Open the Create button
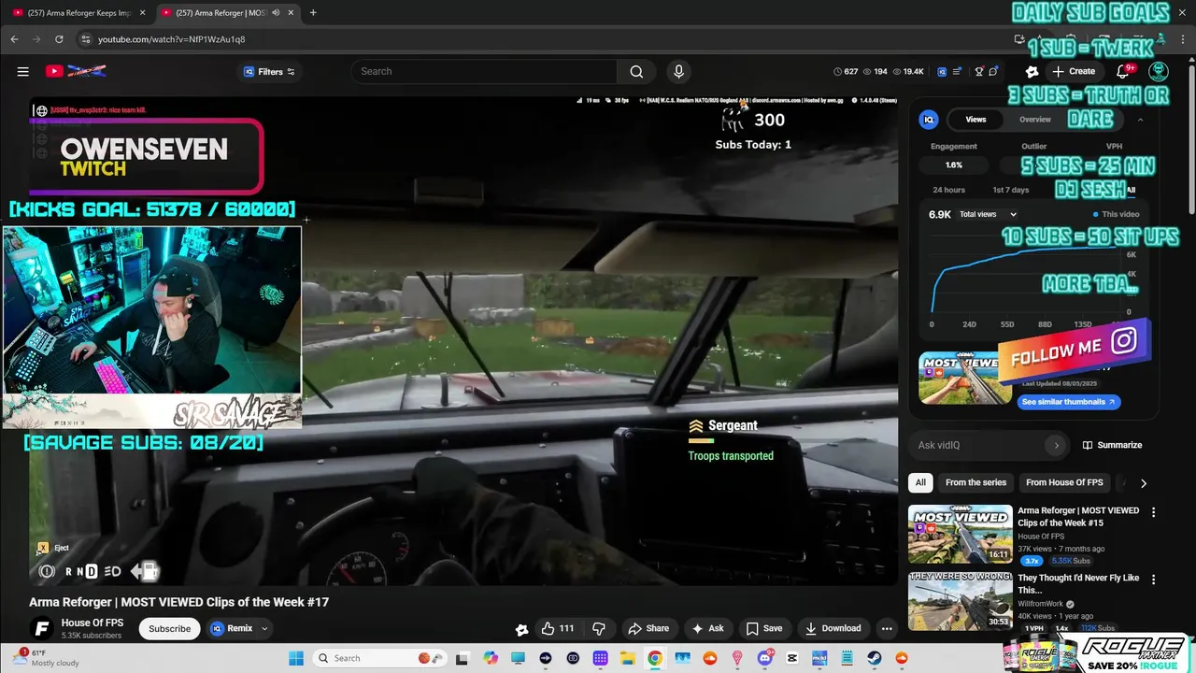Image resolution: width=1196 pixels, height=673 pixels. 1074,71
